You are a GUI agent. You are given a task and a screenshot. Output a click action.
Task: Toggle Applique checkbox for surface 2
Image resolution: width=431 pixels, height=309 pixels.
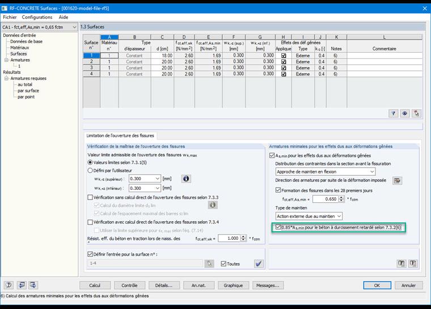[284, 62]
